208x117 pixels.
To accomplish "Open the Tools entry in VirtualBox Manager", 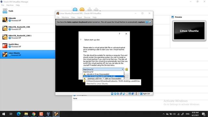I will click(28, 11).
